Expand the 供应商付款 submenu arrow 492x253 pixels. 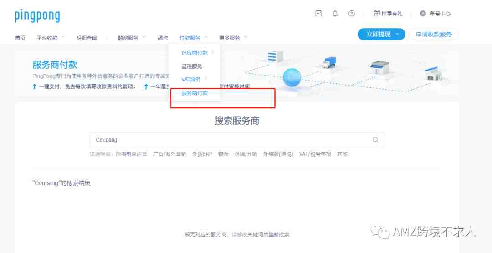pos(213,52)
